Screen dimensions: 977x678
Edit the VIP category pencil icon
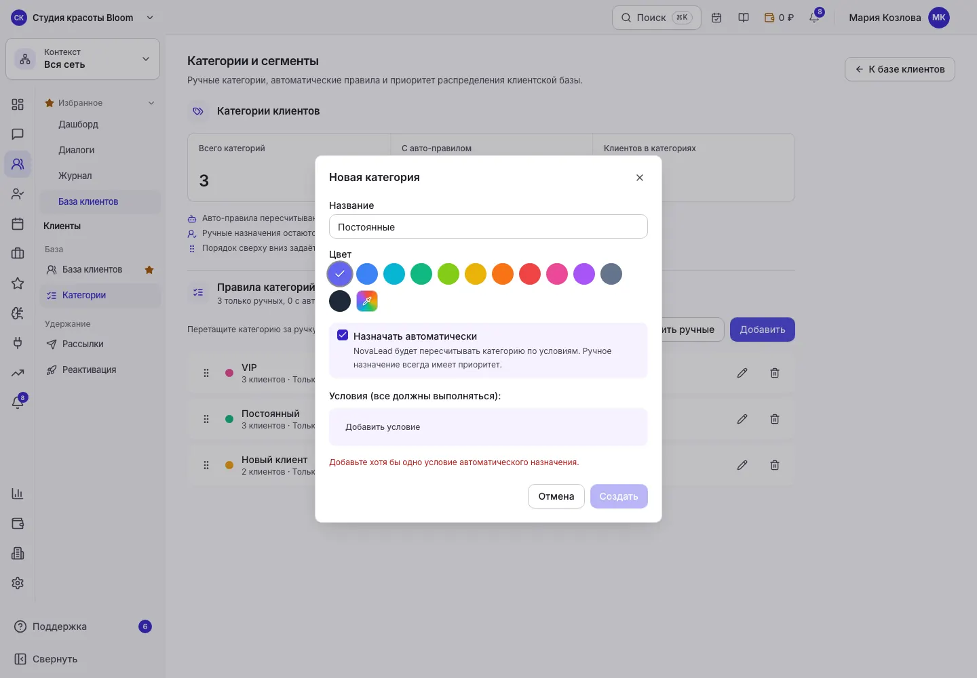click(x=742, y=373)
